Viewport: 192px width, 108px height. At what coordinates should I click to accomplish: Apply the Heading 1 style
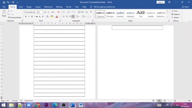pyautogui.click(x=120, y=14)
